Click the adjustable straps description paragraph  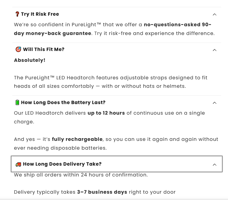[110, 82]
